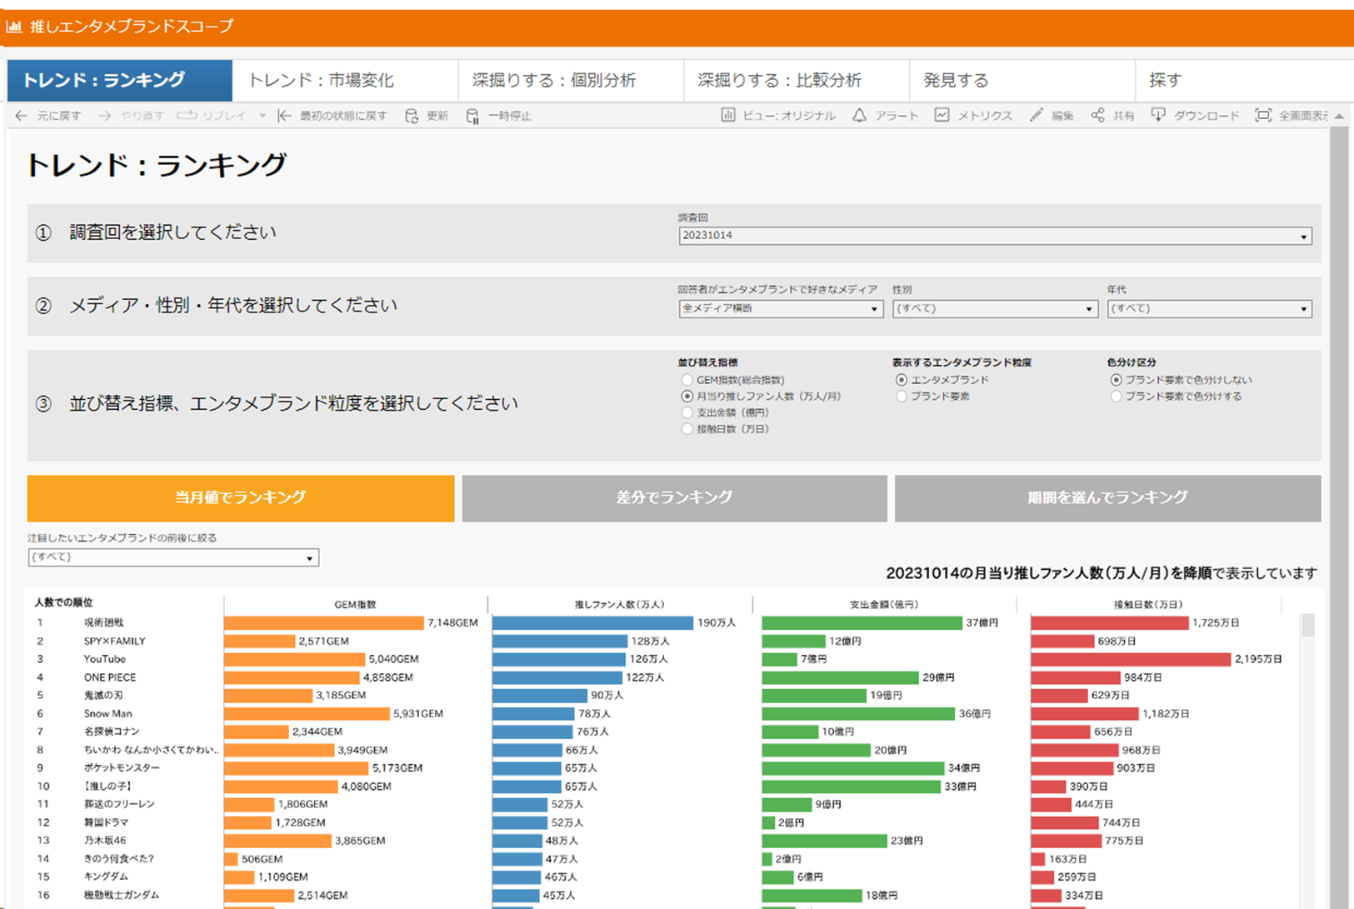Screen dimensions: 1354x909
Task: Open the 調査回 dropdown showing 20231014
Action: click(995, 236)
